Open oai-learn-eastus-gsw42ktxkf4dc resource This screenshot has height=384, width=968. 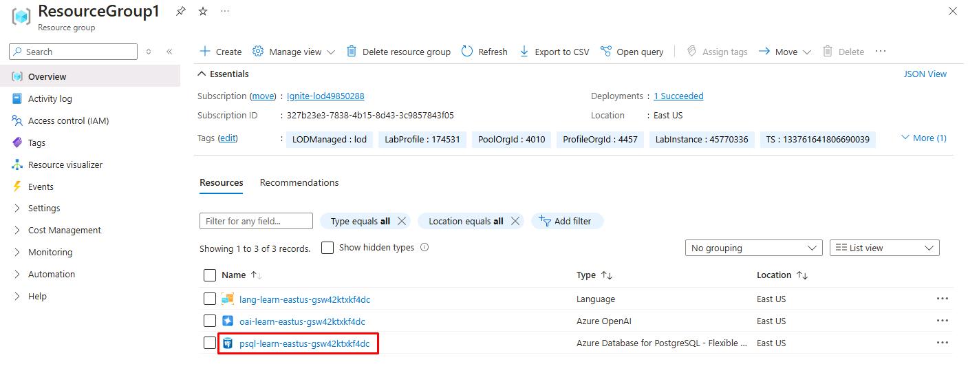pos(302,321)
